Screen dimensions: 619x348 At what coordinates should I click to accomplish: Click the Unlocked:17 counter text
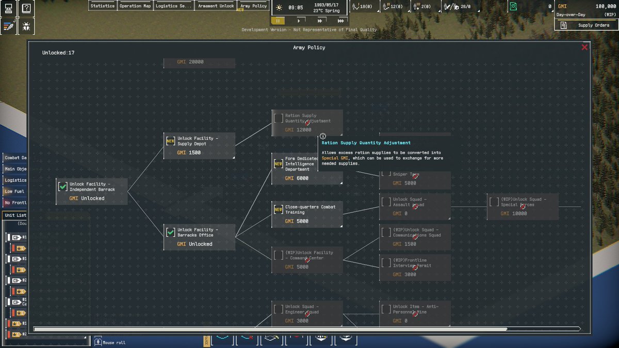[58, 53]
